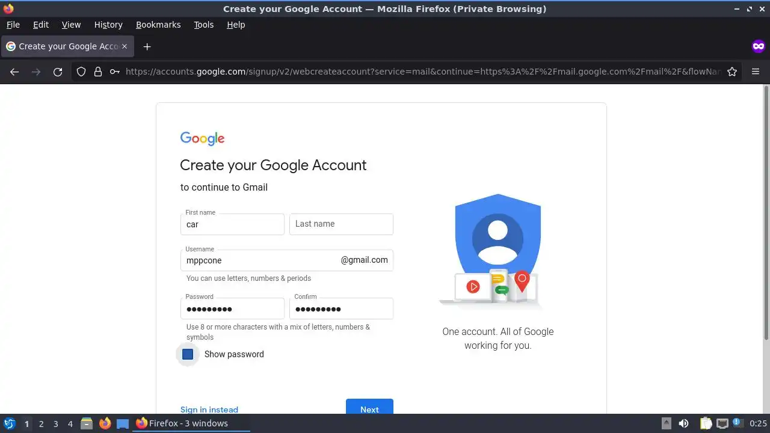Expand the hidden tray icons arrow
This screenshot has width=770, height=433.
pyautogui.click(x=667, y=423)
